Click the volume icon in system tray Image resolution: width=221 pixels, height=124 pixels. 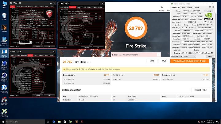[202, 122]
